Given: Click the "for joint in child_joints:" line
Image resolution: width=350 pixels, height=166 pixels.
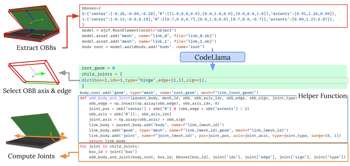Looking at the screenshot, I should pos(109,147).
